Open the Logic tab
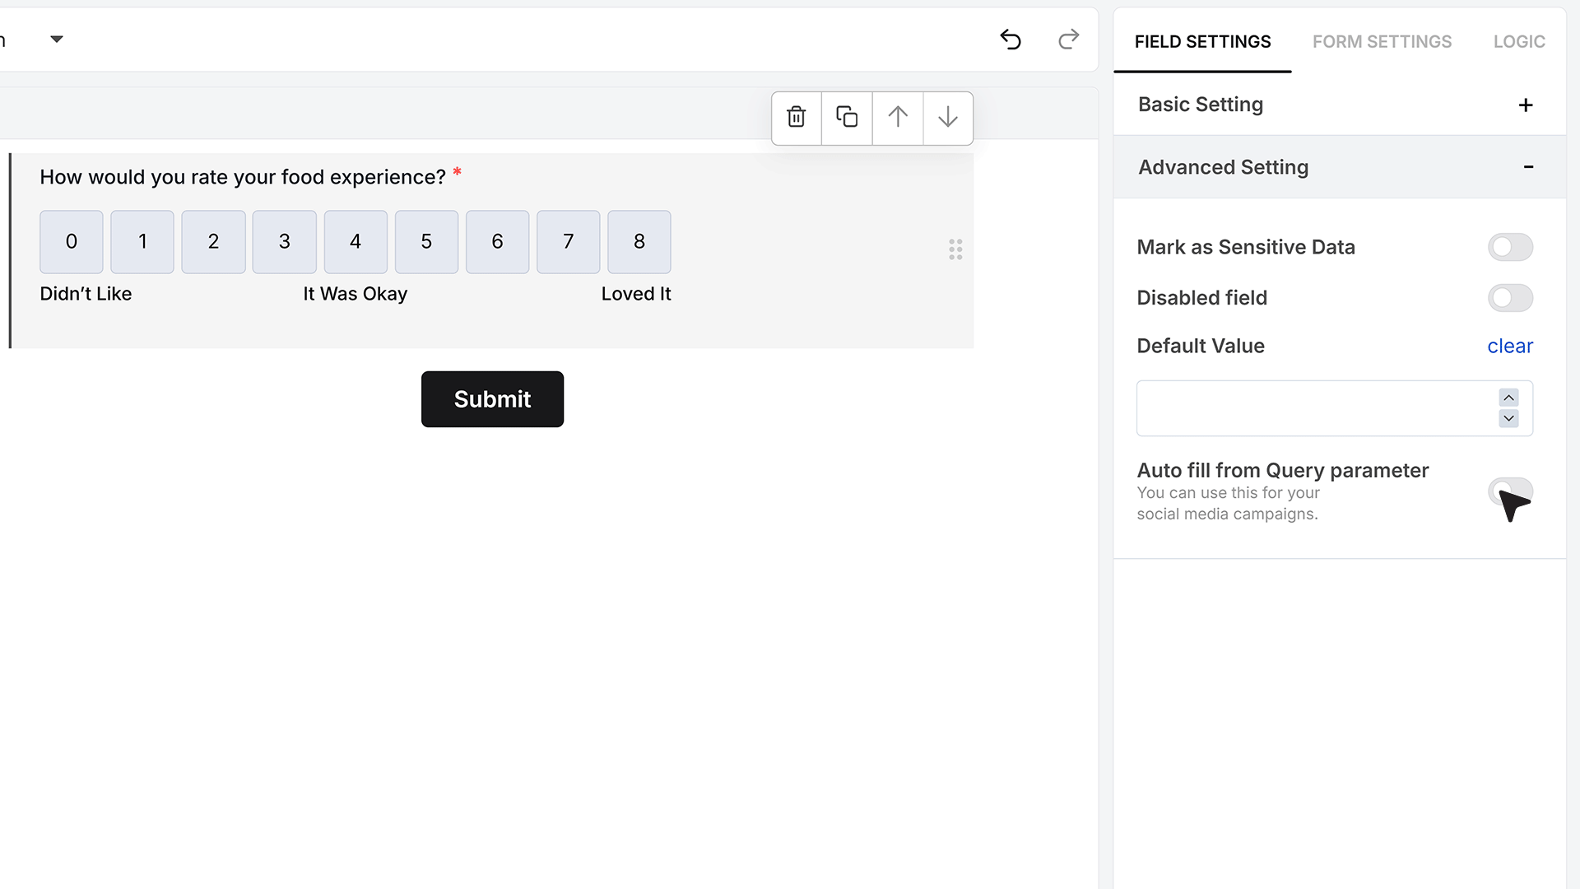The height and width of the screenshot is (889, 1580). (1519, 41)
